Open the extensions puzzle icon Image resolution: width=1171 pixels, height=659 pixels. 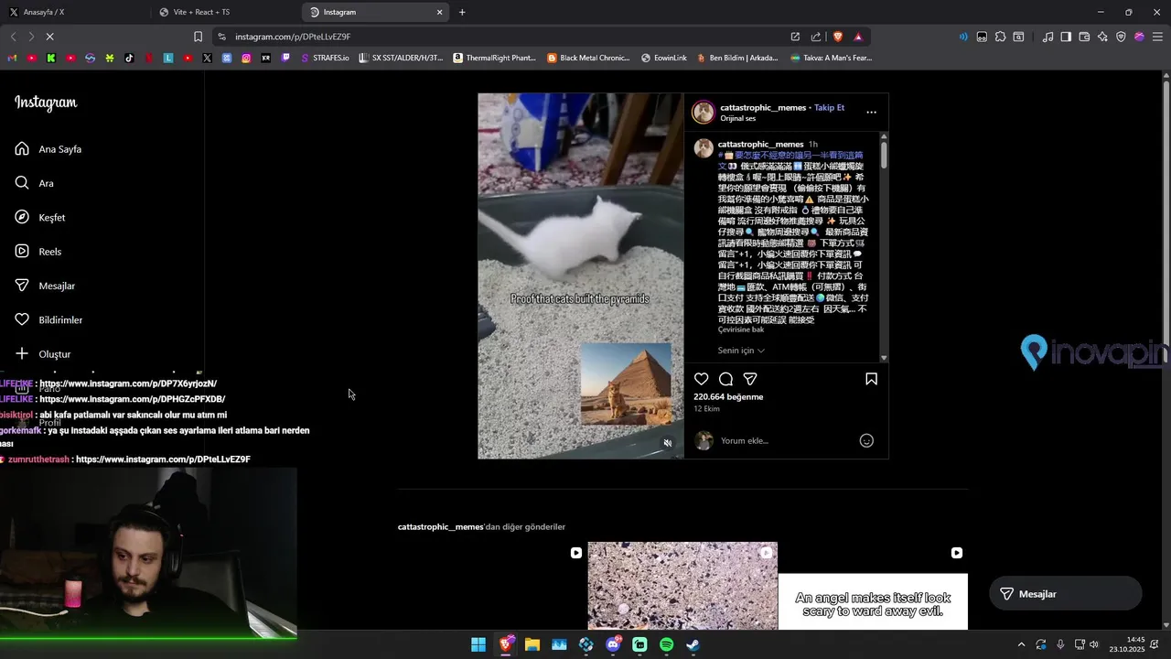click(1000, 37)
